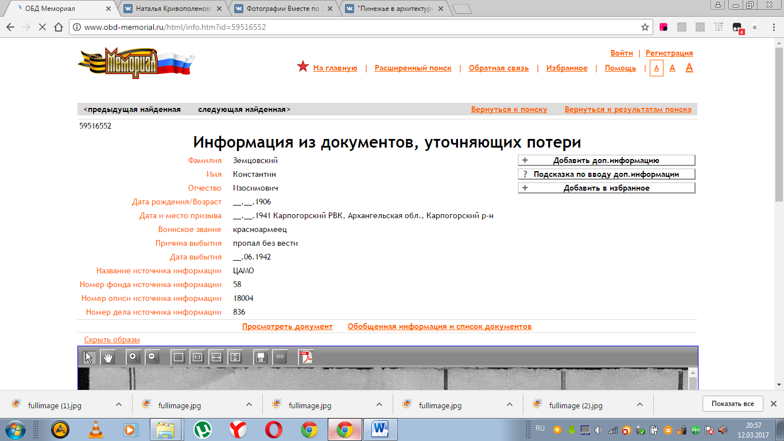Screen dimensions: 784x441
Task: Click the zoom in magnifier icon
Action: [x=133, y=357]
